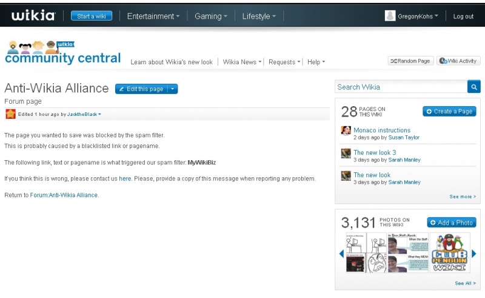The image size is (485, 298).
Task: Open the Random Page button
Action: [x=410, y=61]
